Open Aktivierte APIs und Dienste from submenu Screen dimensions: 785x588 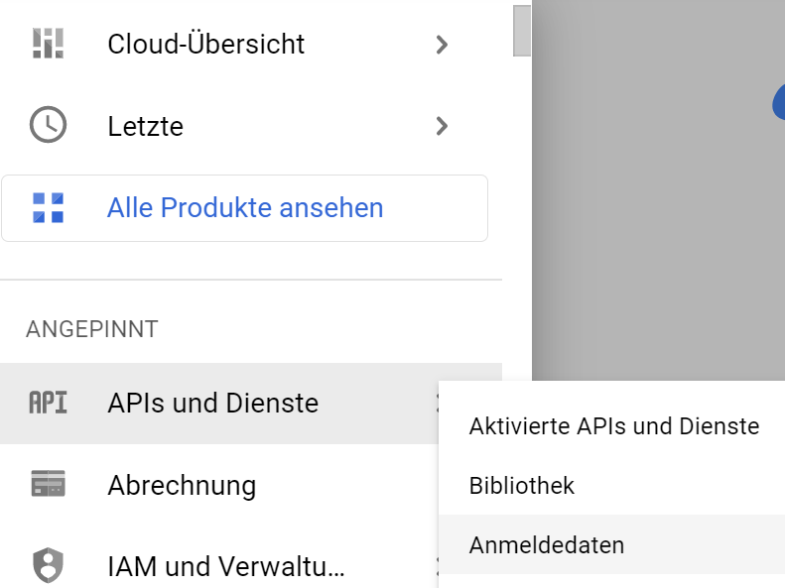coord(613,426)
